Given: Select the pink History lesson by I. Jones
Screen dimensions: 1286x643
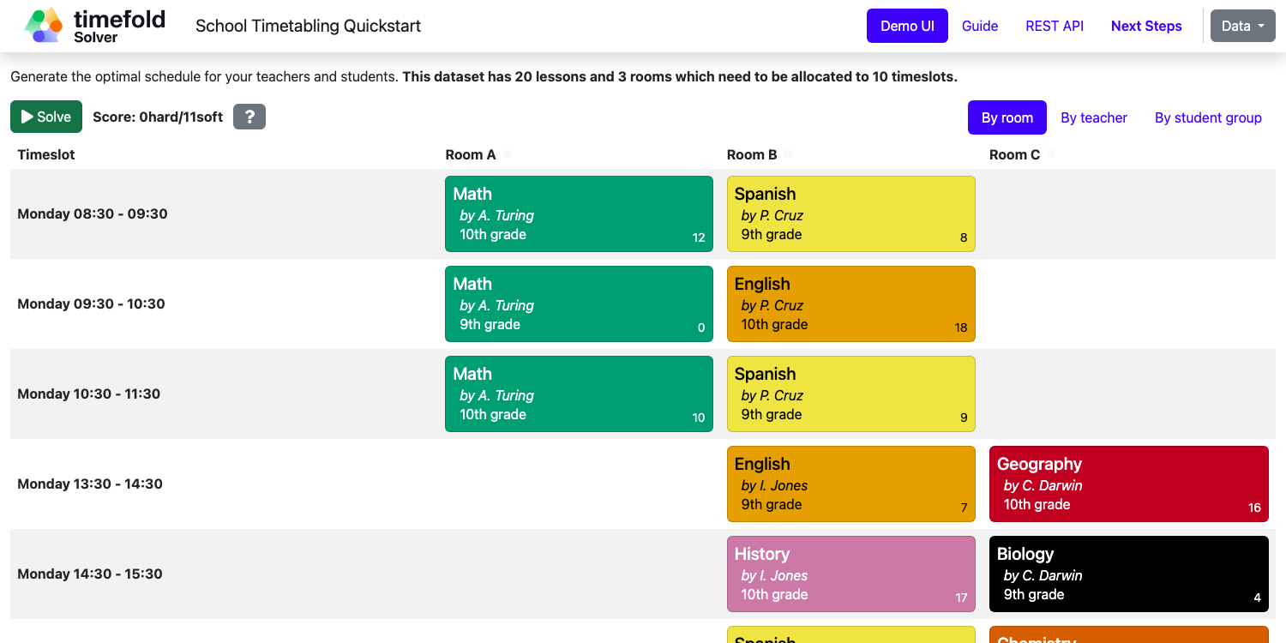Looking at the screenshot, I should [850, 574].
